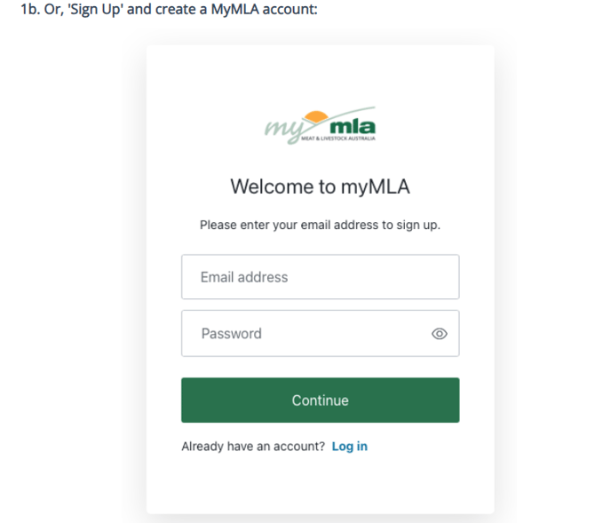The width and height of the screenshot is (595, 523).
Task: Click the orange sun in the logo
Action: (x=313, y=116)
